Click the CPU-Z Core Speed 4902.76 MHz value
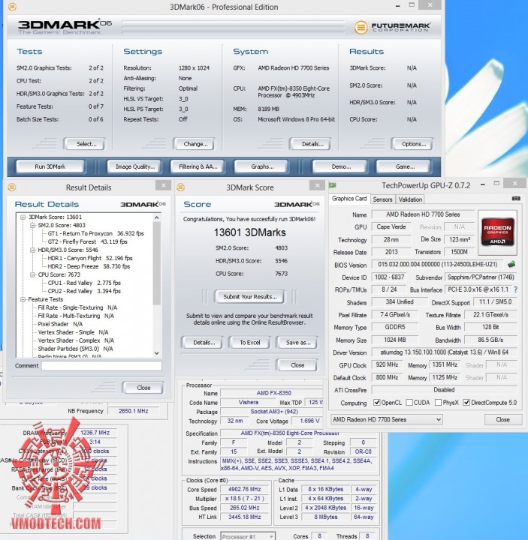This screenshot has width=528, height=540. pyautogui.click(x=245, y=489)
